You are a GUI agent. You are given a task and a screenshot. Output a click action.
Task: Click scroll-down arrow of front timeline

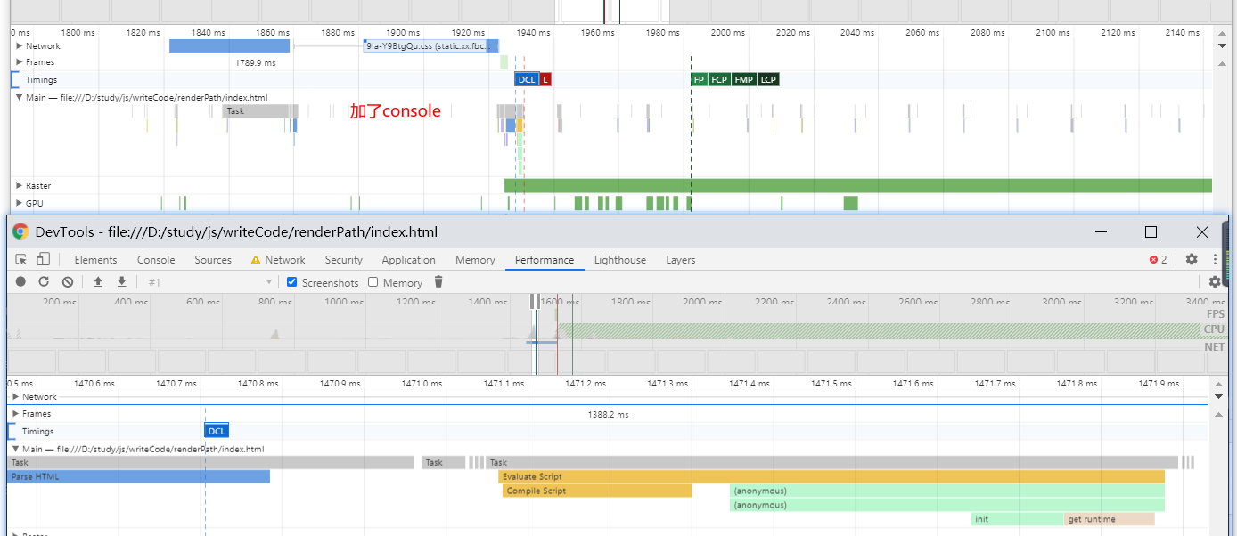(1218, 396)
